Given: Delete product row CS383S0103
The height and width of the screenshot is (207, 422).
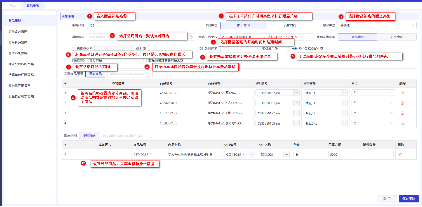Looking at the screenshot, I should coord(402,123).
